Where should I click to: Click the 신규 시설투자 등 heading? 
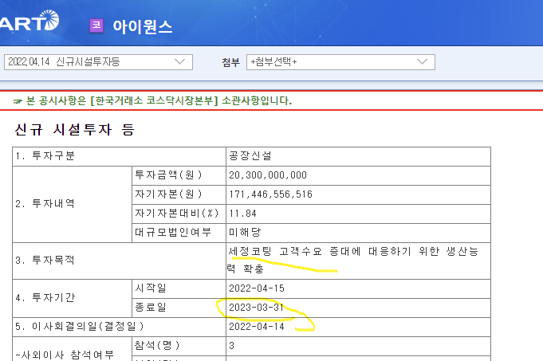click(x=74, y=130)
